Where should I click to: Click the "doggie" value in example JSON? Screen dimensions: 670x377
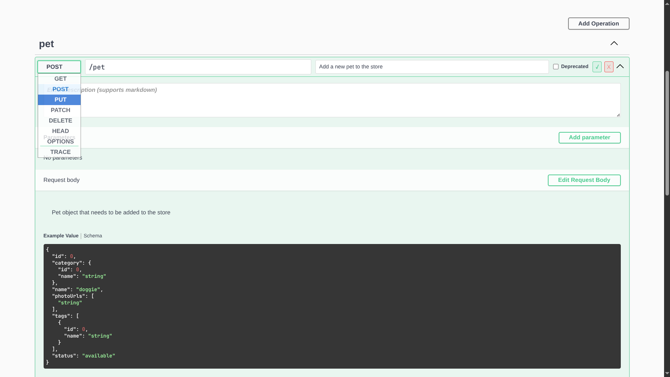[x=88, y=289]
